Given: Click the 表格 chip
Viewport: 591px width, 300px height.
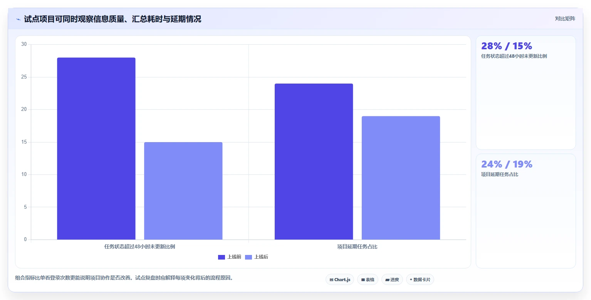Looking at the screenshot, I should (x=368, y=280).
